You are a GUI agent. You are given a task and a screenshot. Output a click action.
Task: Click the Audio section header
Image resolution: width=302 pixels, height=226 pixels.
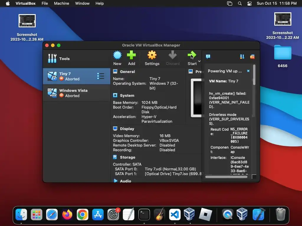[x=125, y=181]
